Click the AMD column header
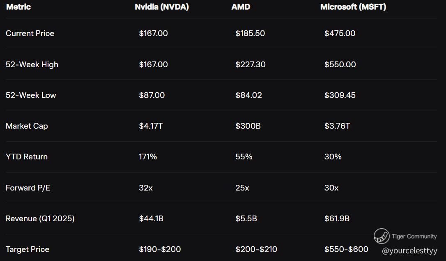 point(241,7)
